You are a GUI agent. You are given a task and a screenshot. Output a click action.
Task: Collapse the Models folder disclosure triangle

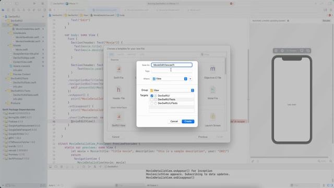pyautogui.click(x=8, y=45)
